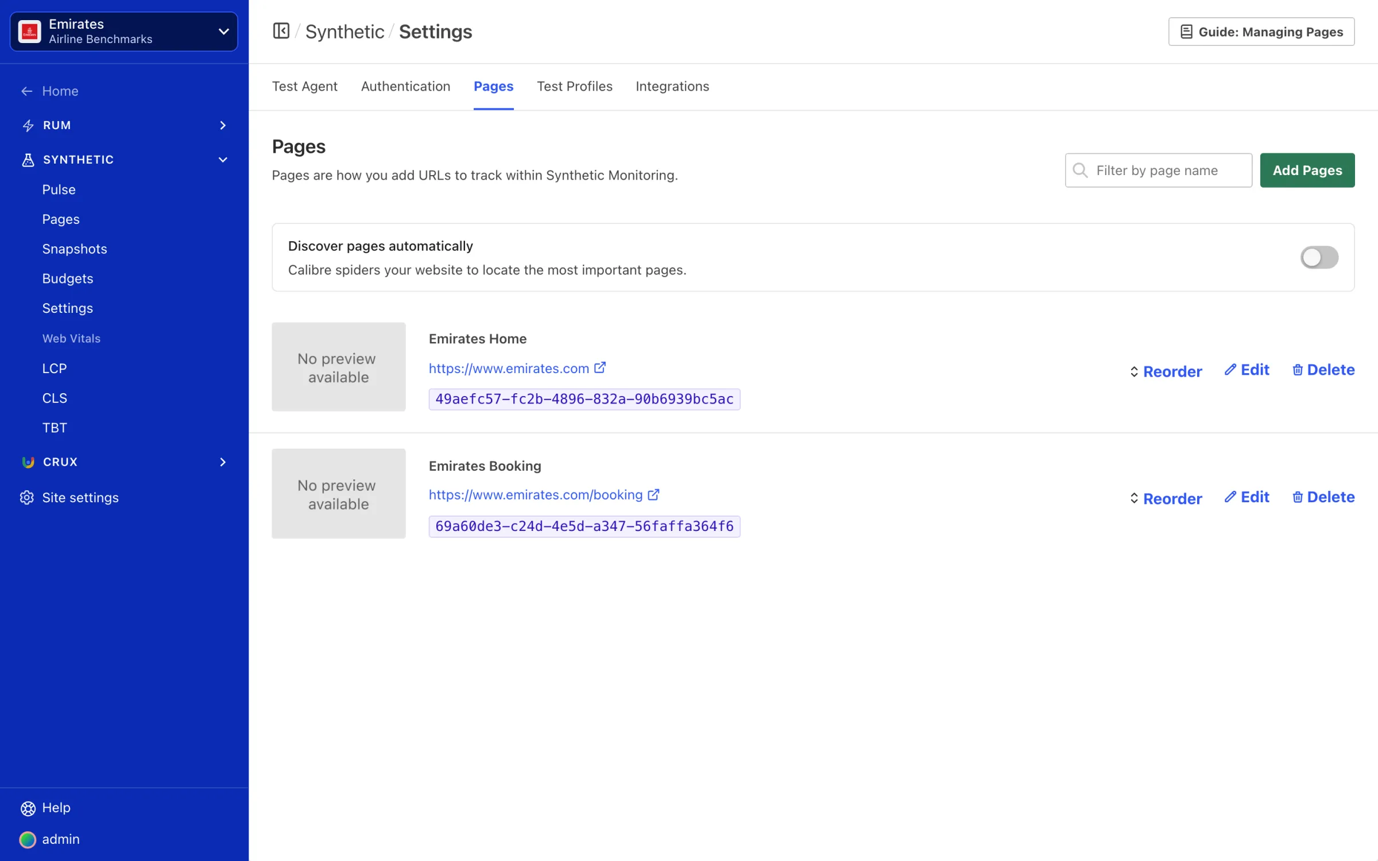Click Synthetic in the breadcrumb
Screen dimensions: 1378x861
click(344, 32)
